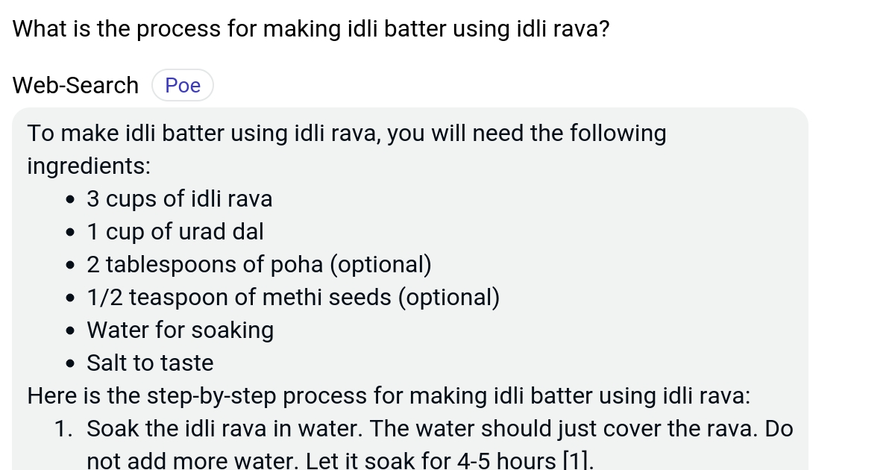Select the bullet item '3 cups of idli rava'
The width and height of the screenshot is (895, 470).
click(x=180, y=198)
